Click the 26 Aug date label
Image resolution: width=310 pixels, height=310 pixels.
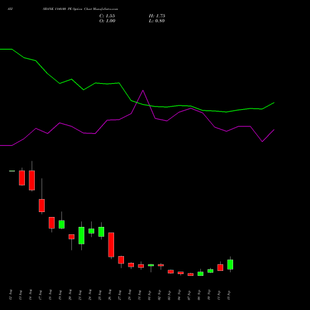[110, 295]
